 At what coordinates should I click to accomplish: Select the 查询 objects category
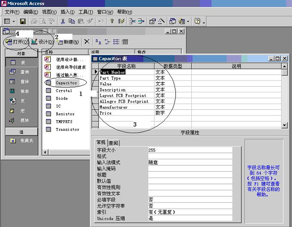click(x=22, y=72)
